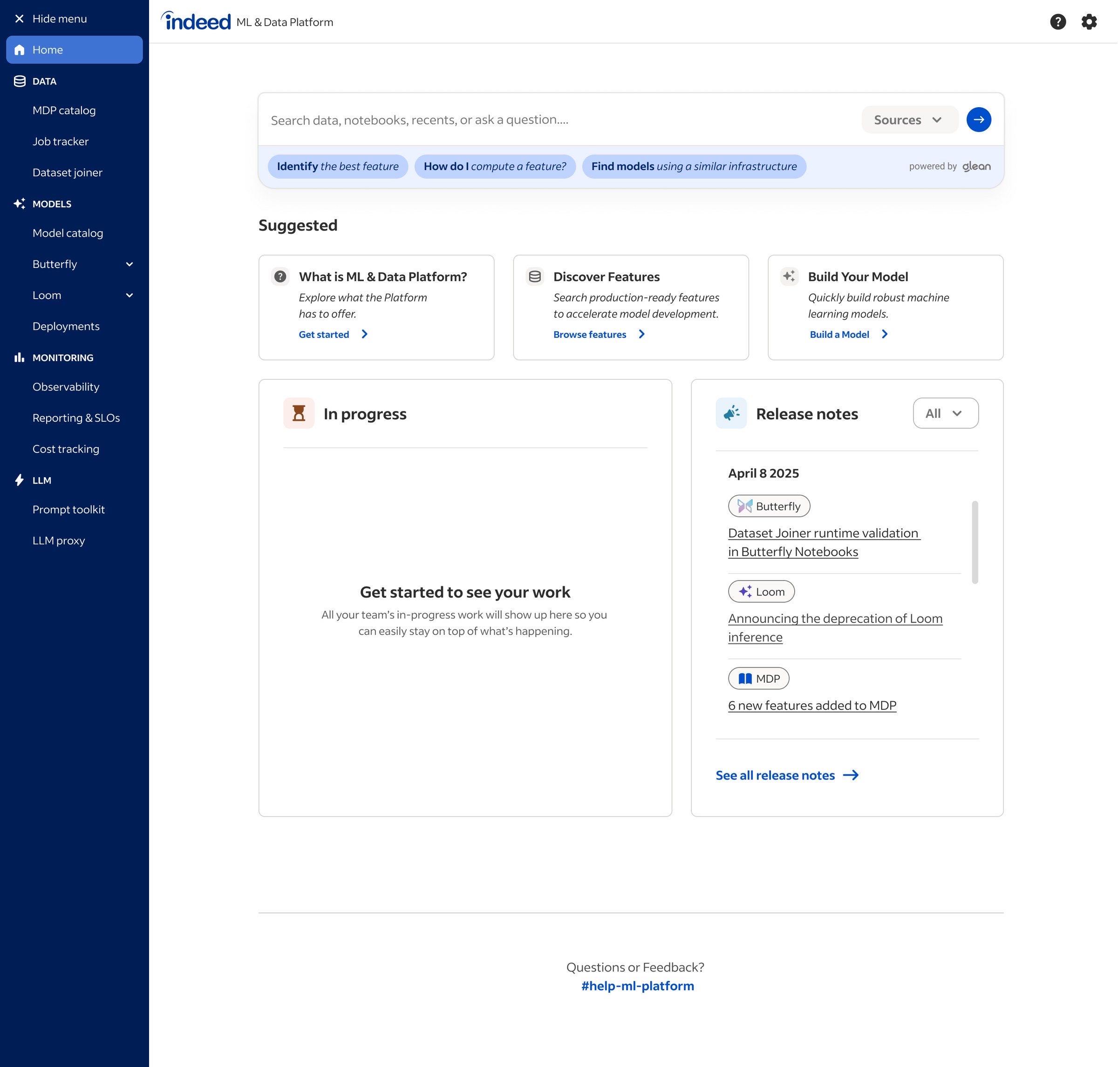Click 'ML & Data Platform' header text
Viewport: 1118px width, 1067px height.
tap(285, 22)
